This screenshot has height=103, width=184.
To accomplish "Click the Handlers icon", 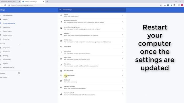I will click(x=61, y=35).
